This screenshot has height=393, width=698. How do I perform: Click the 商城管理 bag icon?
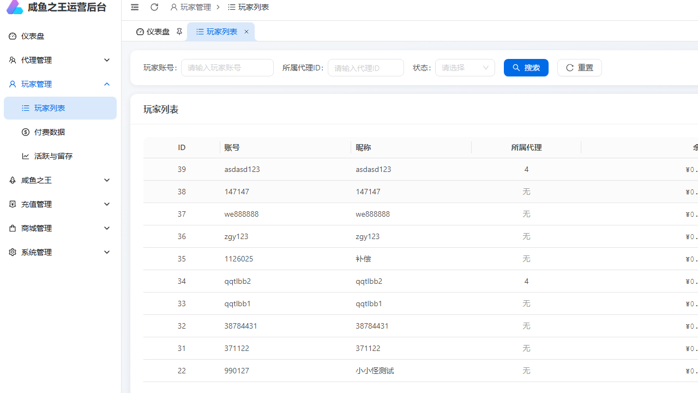13,228
